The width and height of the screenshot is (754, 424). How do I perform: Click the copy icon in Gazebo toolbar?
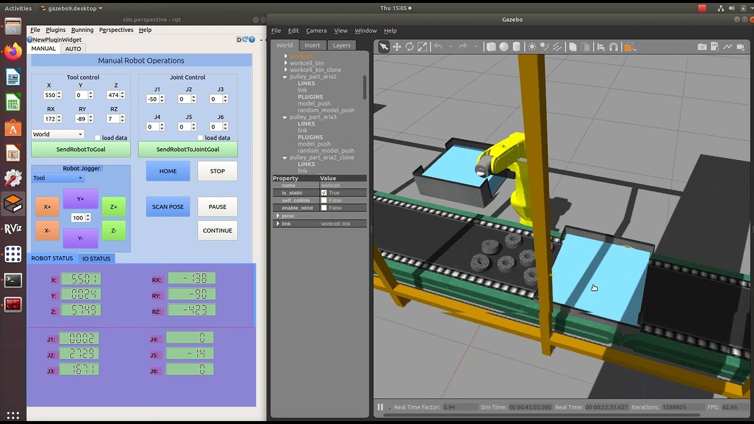[573, 47]
